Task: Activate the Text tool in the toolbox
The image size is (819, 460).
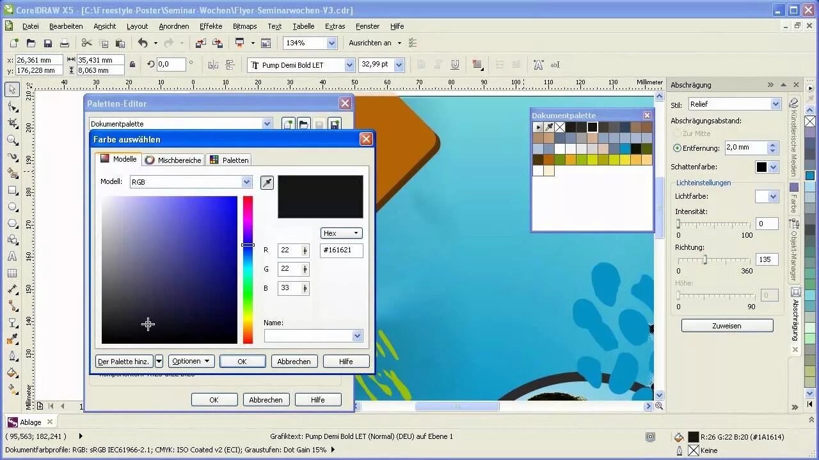Action: point(12,256)
